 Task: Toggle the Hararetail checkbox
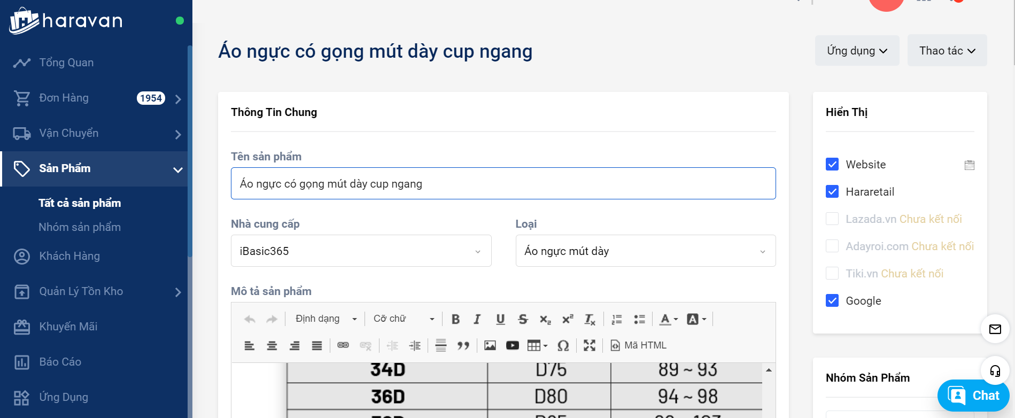[x=832, y=191]
